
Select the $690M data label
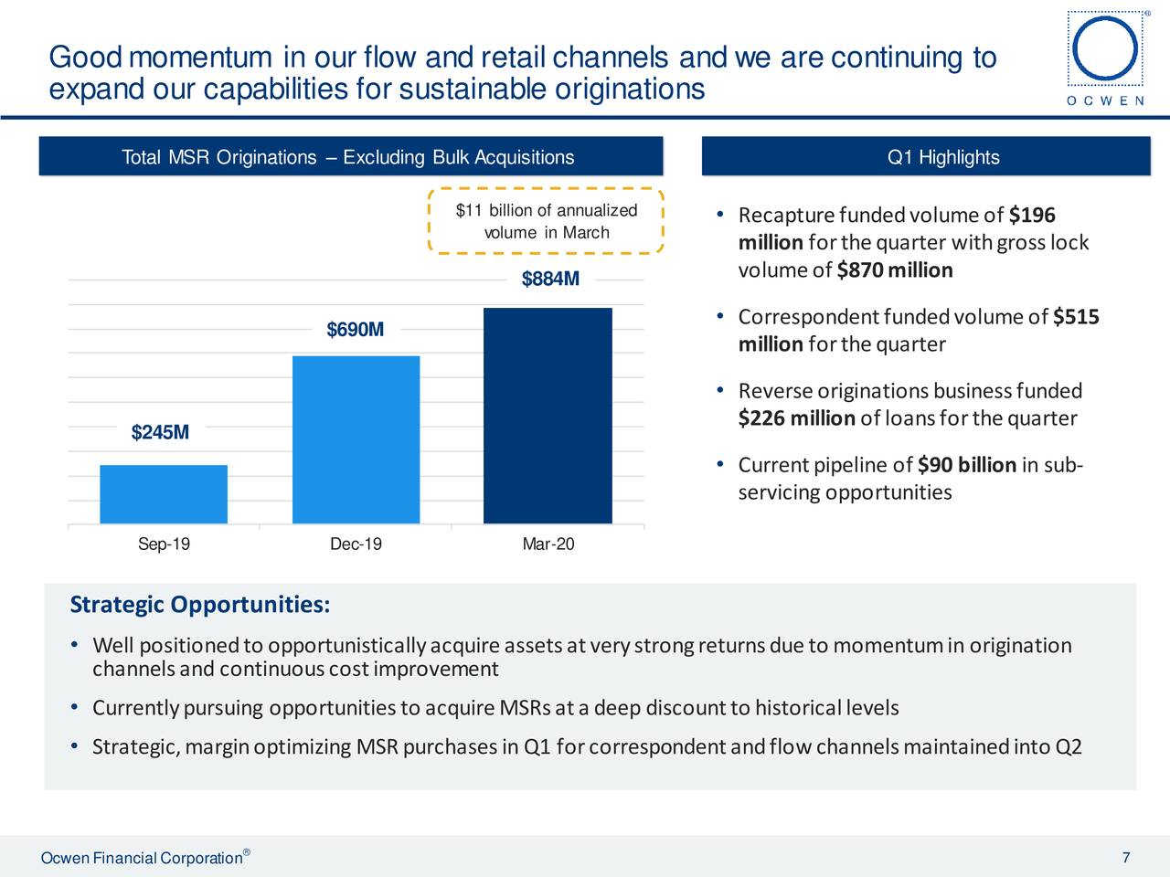[x=355, y=329]
